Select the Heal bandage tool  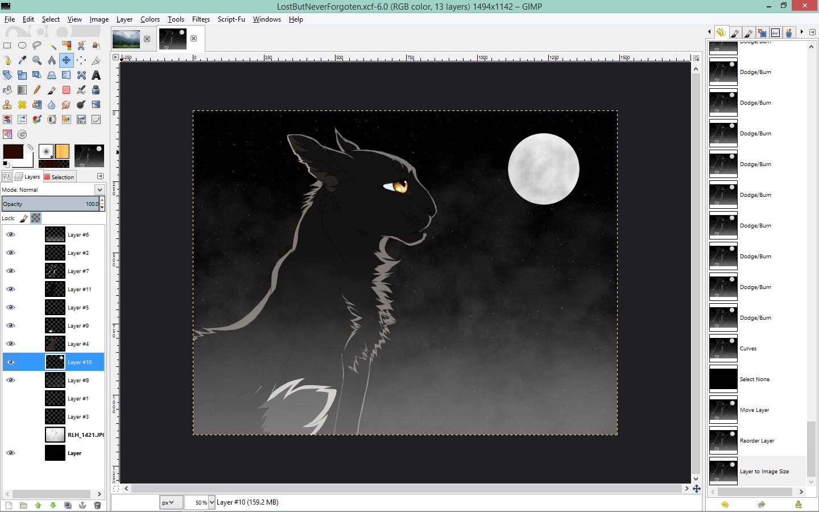point(22,105)
